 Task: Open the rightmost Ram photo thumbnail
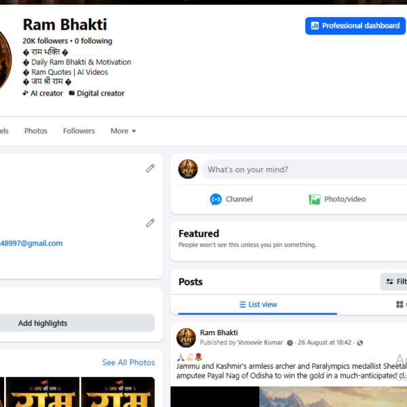(118, 392)
